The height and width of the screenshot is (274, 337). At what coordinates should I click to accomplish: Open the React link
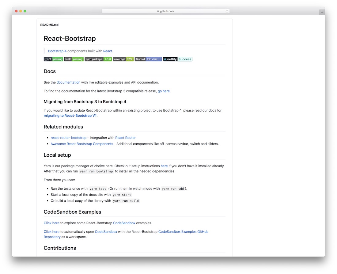pos(108,51)
